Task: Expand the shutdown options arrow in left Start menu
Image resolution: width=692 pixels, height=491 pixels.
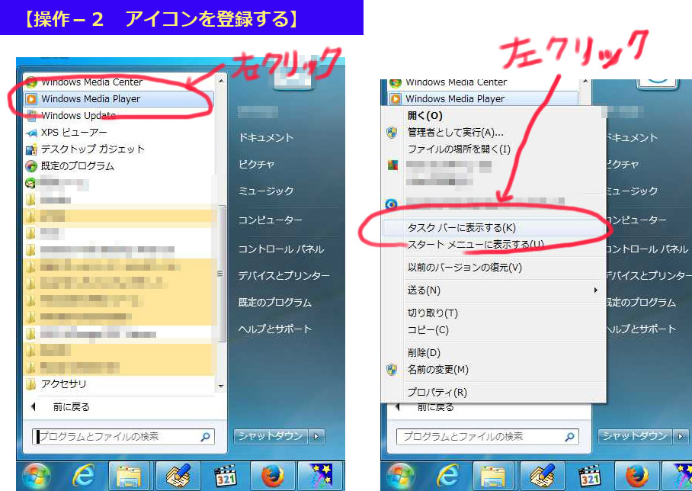Action: [316, 437]
